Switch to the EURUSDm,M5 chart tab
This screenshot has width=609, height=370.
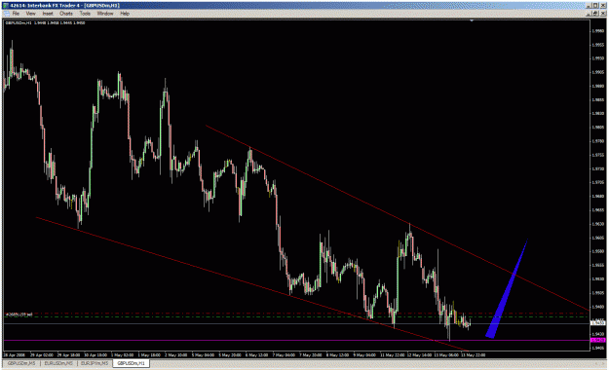58,363
